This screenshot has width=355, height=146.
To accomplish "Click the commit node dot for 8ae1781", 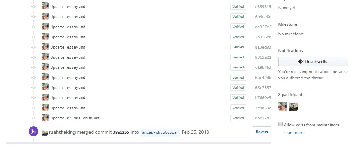I will click(x=34, y=118).
